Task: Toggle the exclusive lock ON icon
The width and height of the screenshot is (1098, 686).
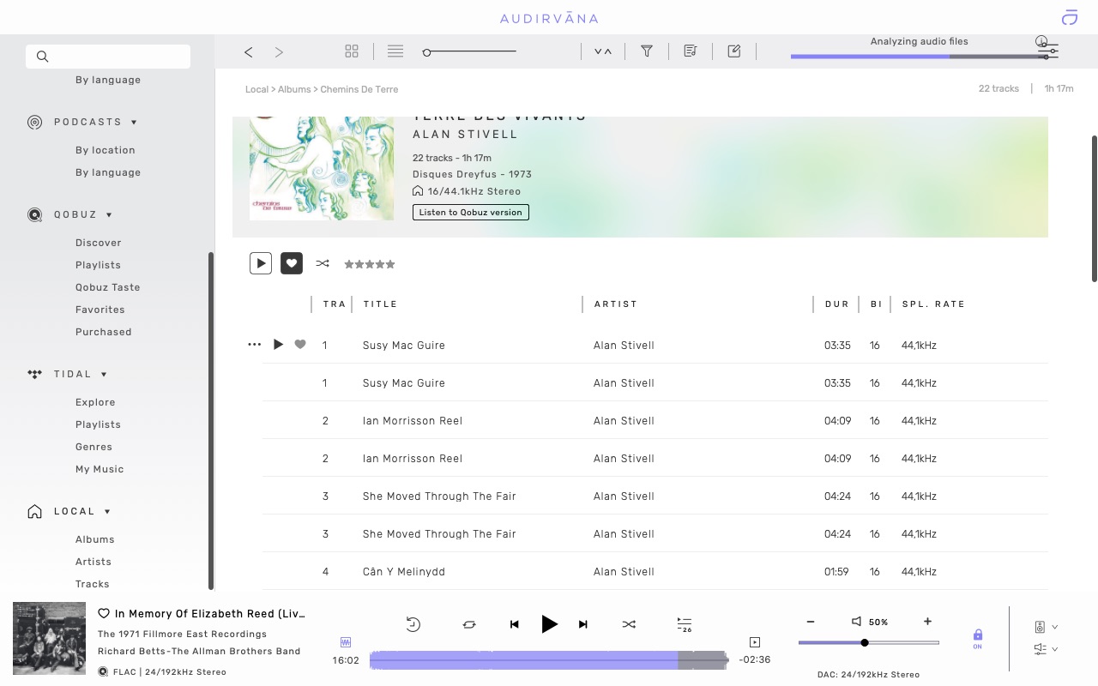Action: tap(977, 639)
